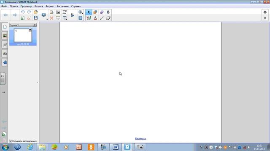Select the Pens tool
Viewport: 270px width, 151px height.
[89, 18]
